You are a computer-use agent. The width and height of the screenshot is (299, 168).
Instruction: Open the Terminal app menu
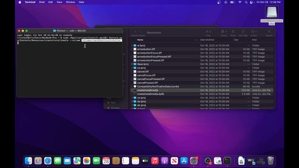pos(30,2)
